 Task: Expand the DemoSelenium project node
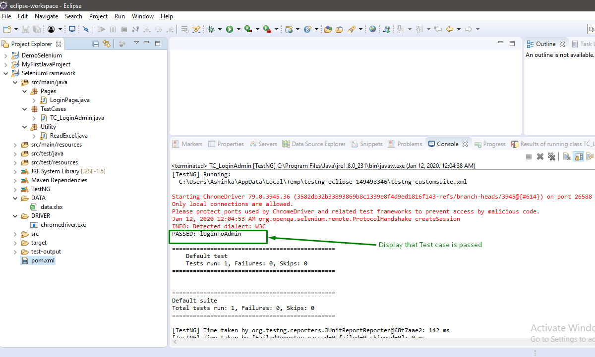[x=5, y=55]
